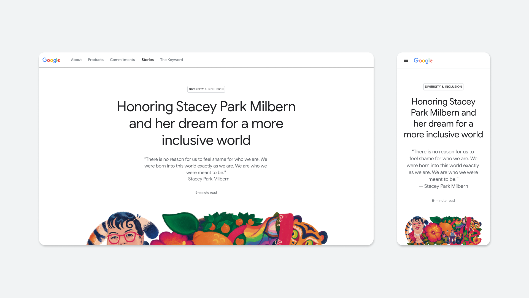Click the Stacey Park Milbern attribution on desktop
The width and height of the screenshot is (529, 298).
(206, 179)
